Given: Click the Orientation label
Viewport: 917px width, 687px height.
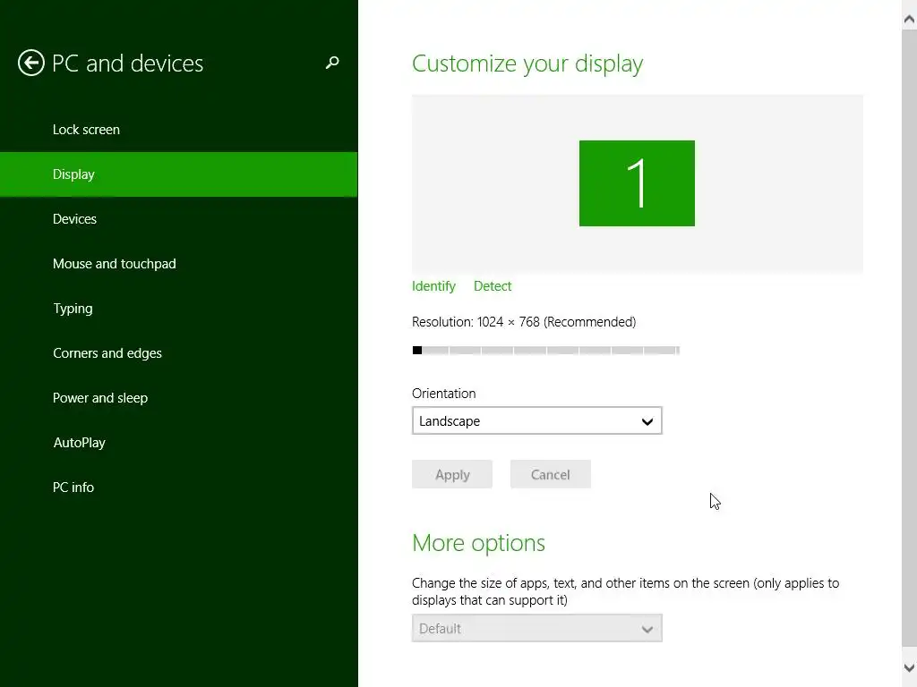Looking at the screenshot, I should [x=444, y=394].
